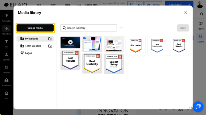Open the Templates sidebar panel
This screenshot has width=206, height=115.
tap(6, 18)
